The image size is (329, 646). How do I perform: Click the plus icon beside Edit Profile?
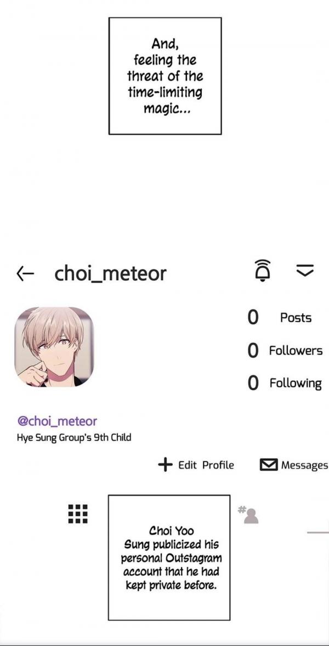pyautogui.click(x=165, y=465)
